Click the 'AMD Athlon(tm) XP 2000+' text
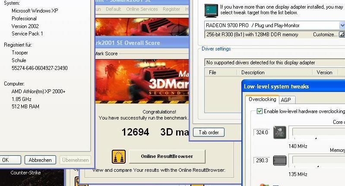Screen dimensions: 345x186 38,91
